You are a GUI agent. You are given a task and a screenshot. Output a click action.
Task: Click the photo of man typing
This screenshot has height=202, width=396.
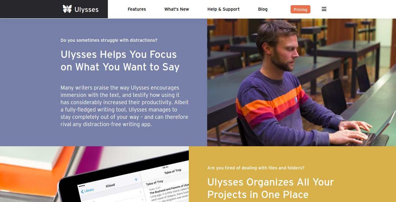tap(302, 82)
